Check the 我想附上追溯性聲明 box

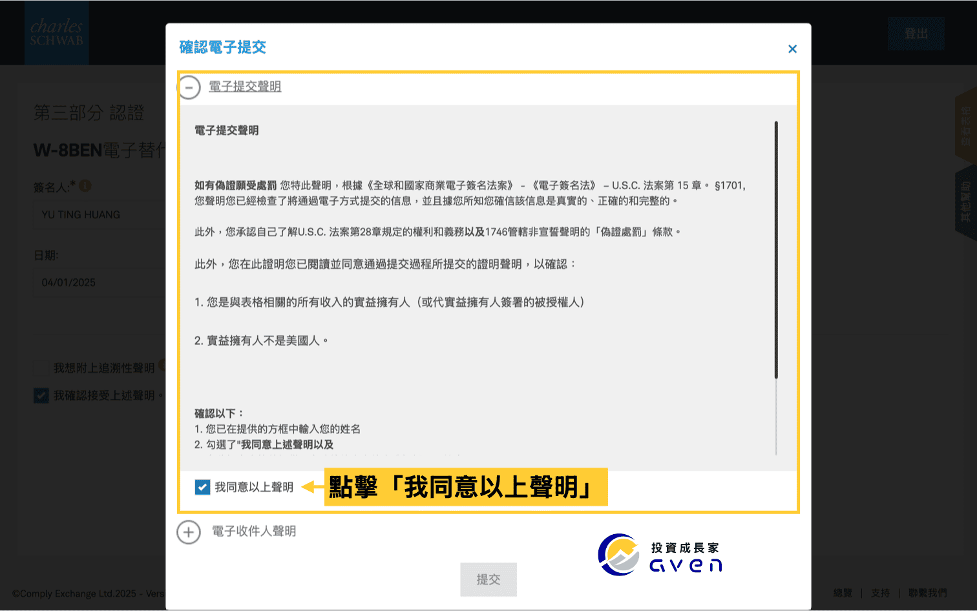pos(41,368)
